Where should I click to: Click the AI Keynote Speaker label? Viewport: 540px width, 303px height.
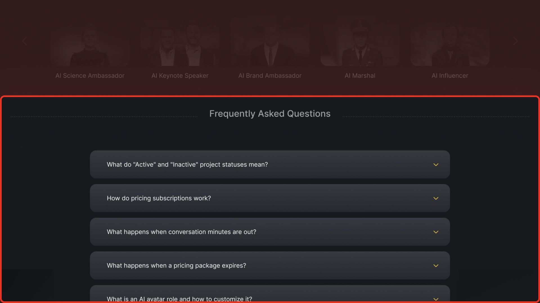[180, 76]
